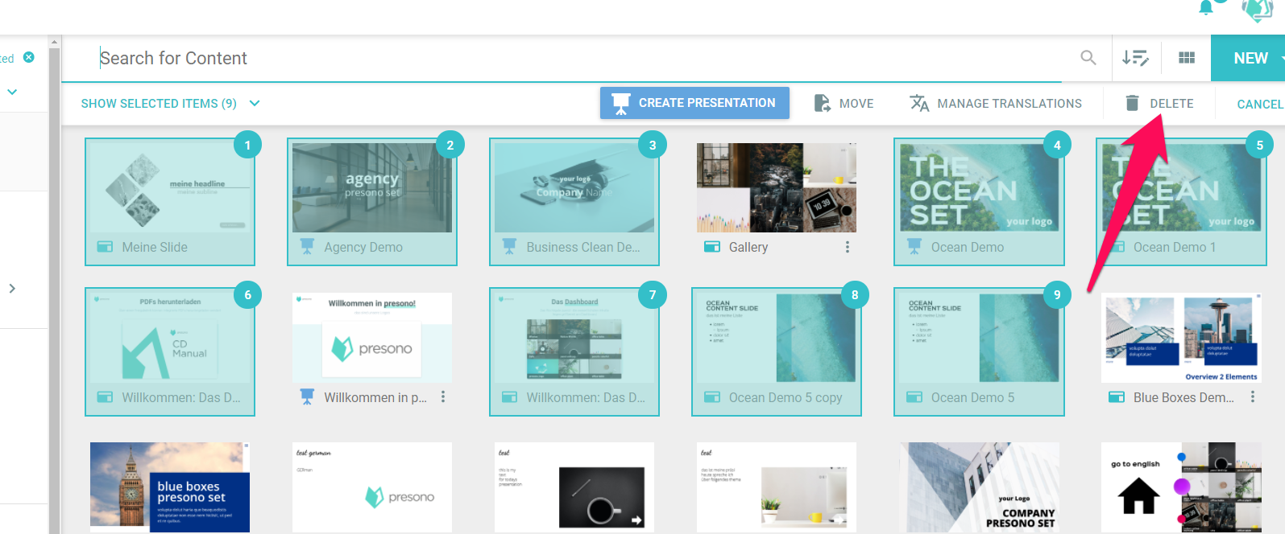
Task: Deselect Ocean Demo 5 selection badge 9
Action: 1057,295
